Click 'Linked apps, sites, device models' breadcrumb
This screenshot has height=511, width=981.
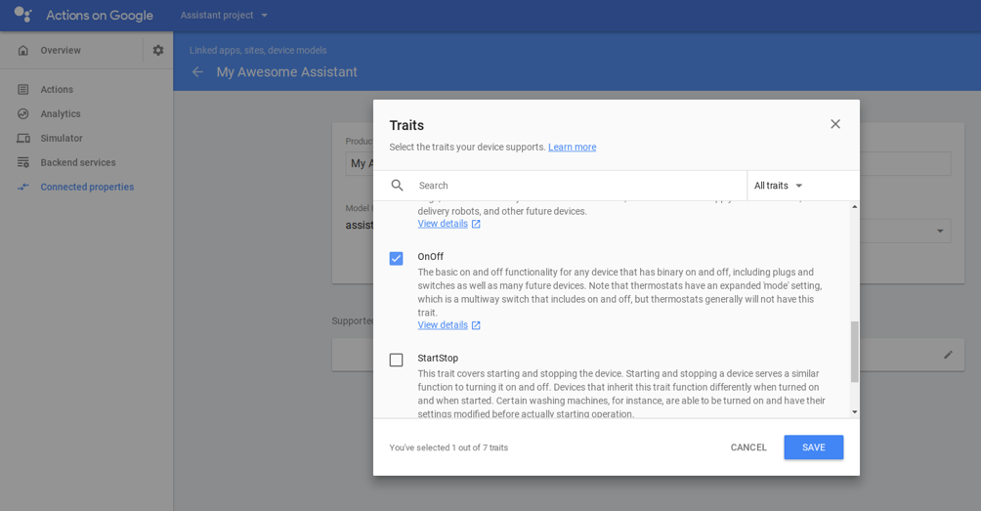258,50
